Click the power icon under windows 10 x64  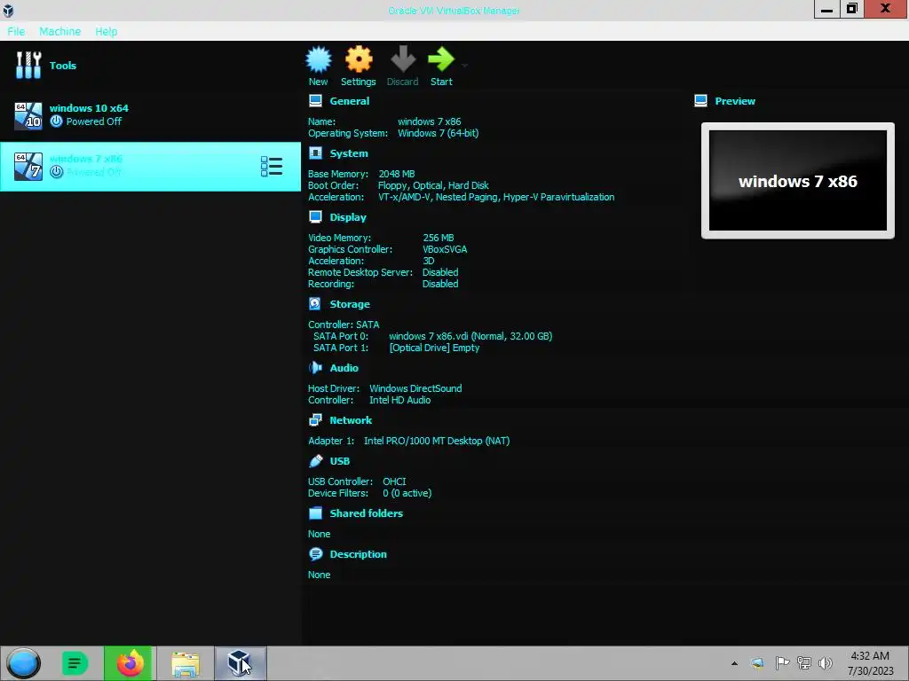(56, 121)
